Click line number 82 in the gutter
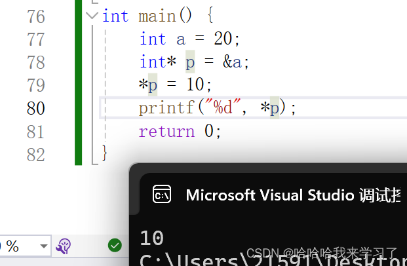Image resolution: width=407 pixels, height=266 pixels. [36, 155]
